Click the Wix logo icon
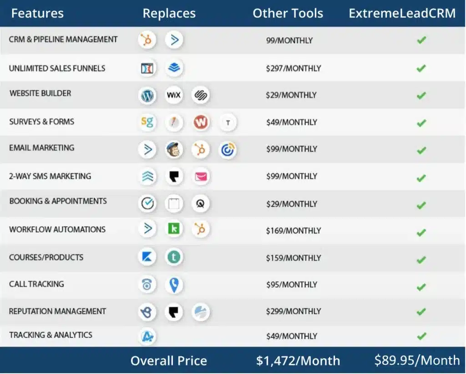The image size is (466, 374). [174, 95]
